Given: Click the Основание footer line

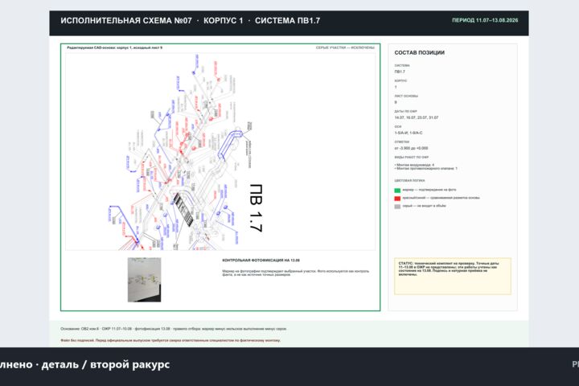Looking at the screenshot, I should (174, 328).
